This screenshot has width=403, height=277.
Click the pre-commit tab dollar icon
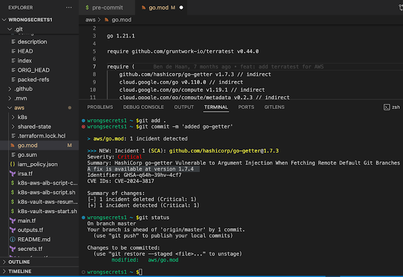click(87, 8)
